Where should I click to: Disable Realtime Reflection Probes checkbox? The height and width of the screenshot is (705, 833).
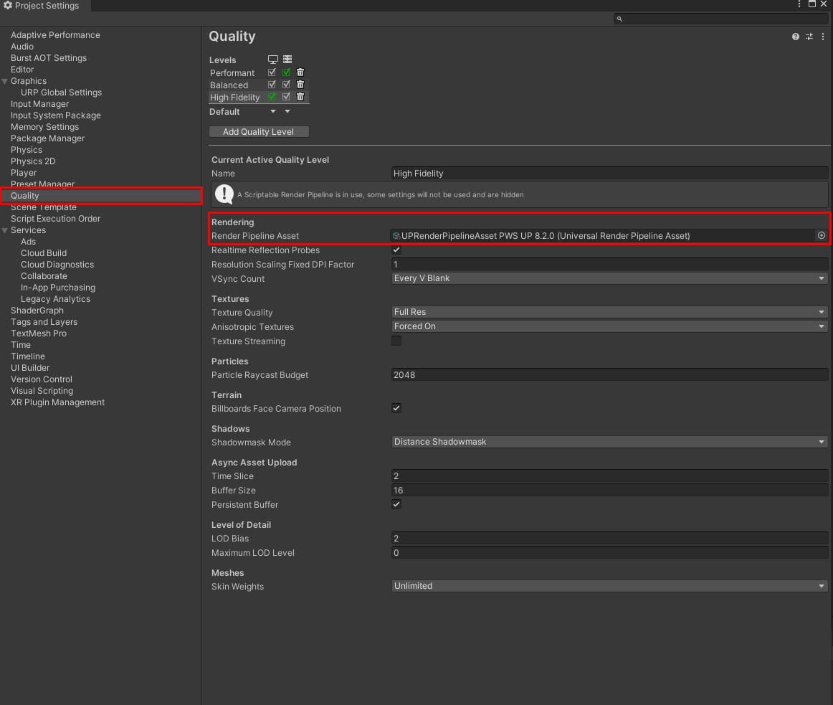point(396,250)
